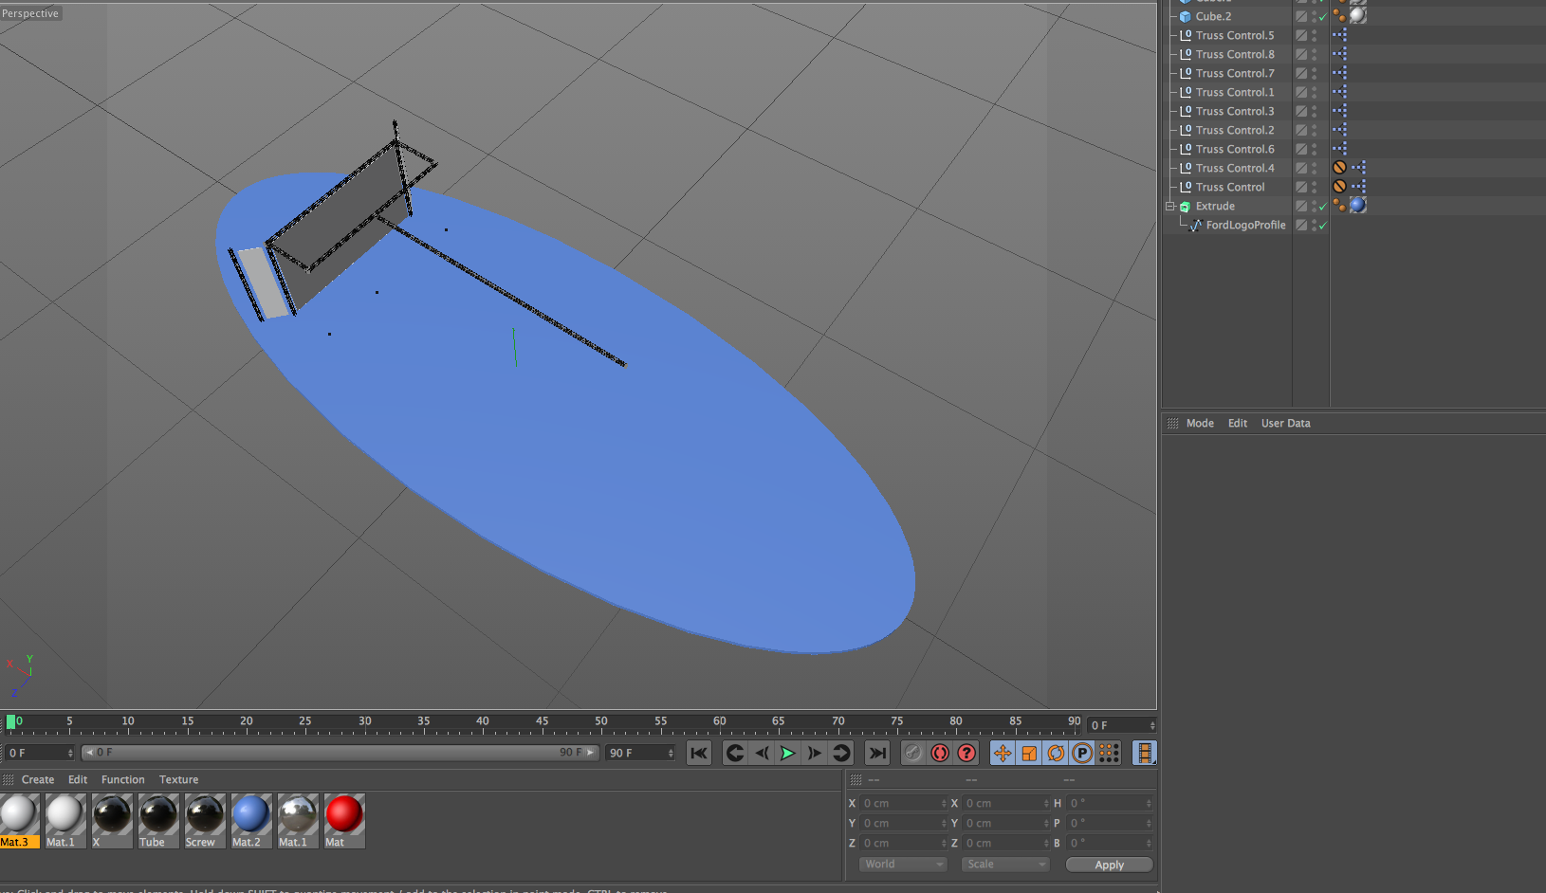
Task: Toggle visibility dots for Truss Control.5
Action: 1315,35
